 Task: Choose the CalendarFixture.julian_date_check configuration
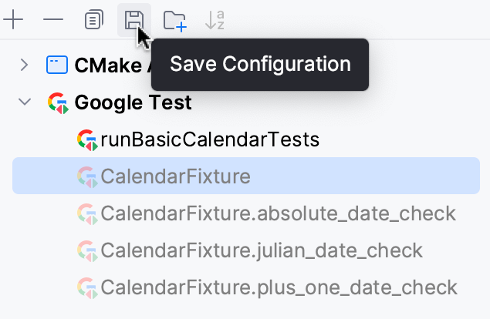coord(262,250)
